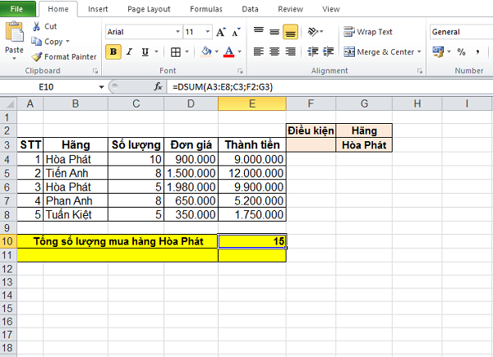Select column A header

click(x=30, y=103)
